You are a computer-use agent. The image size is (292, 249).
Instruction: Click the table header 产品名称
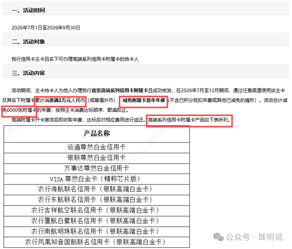coord(97,133)
